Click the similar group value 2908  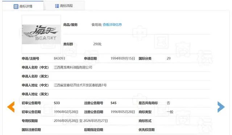[x=98, y=44]
